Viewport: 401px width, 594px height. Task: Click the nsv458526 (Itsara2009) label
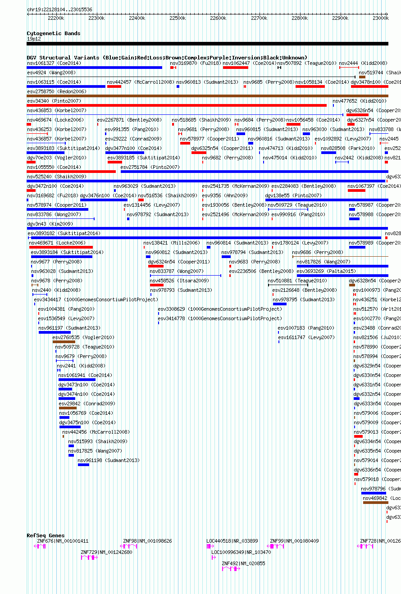(179, 281)
